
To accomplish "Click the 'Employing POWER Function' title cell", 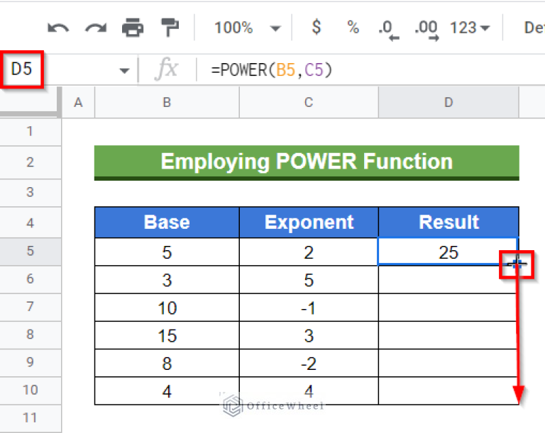I will (x=307, y=162).
